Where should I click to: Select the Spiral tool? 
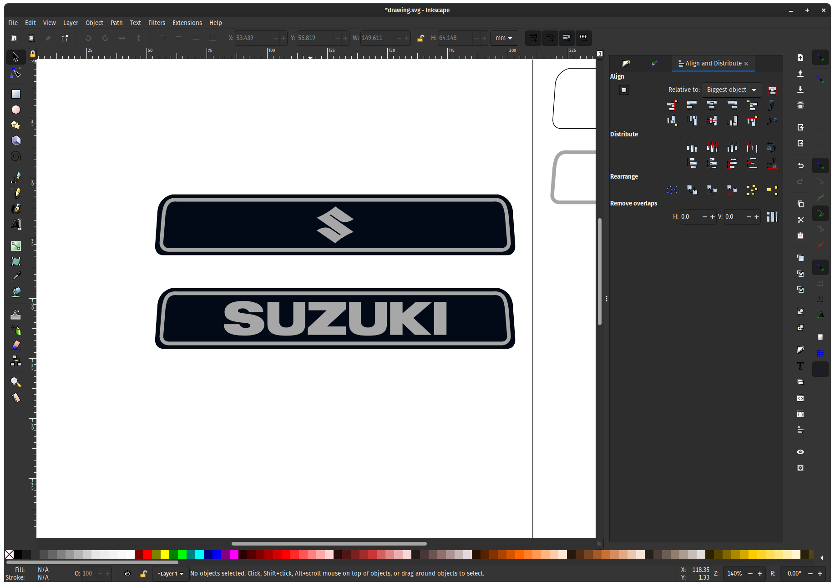(16, 156)
